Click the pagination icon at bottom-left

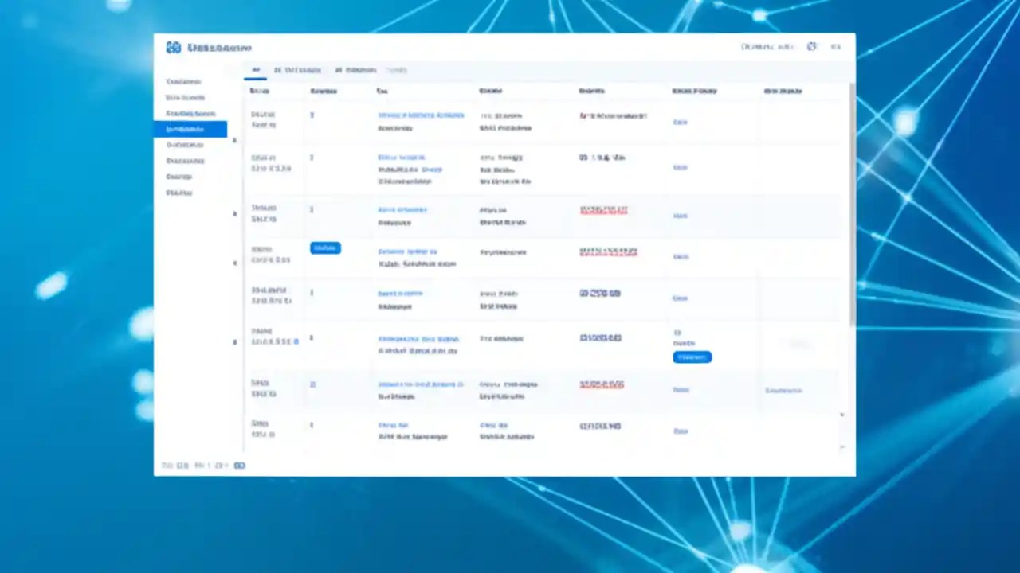click(240, 466)
